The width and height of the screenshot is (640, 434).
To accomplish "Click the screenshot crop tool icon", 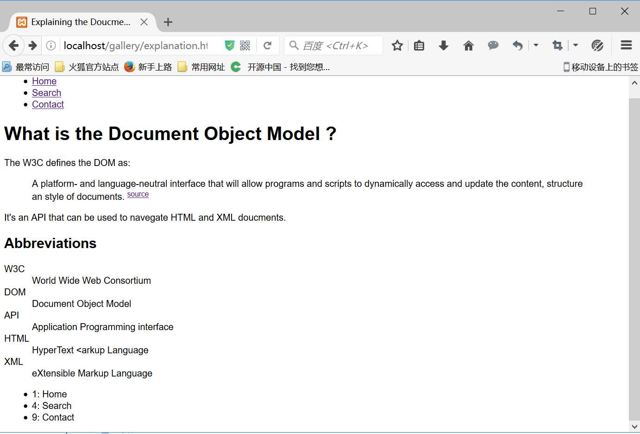I will click(558, 45).
